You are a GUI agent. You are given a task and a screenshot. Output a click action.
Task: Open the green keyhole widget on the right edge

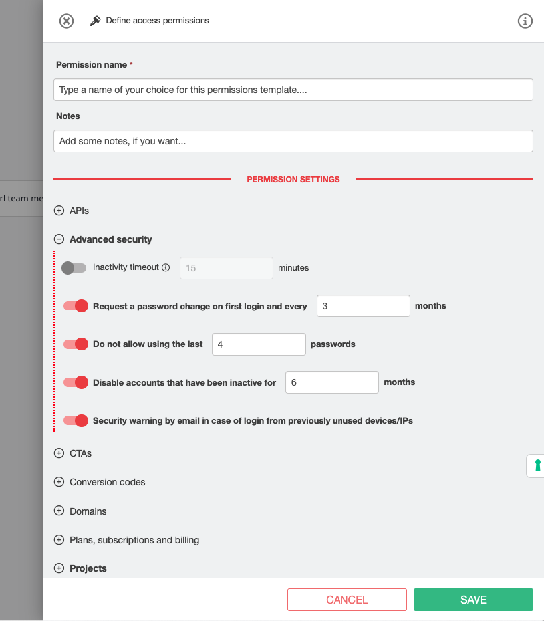click(537, 465)
